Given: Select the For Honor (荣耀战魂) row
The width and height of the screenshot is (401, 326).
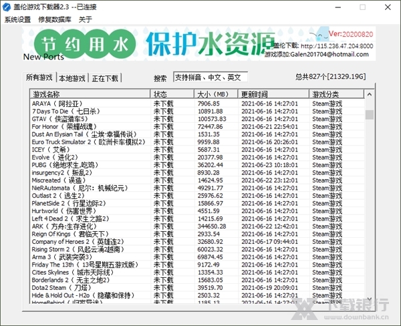Looking at the screenshot, I should click(197, 126).
